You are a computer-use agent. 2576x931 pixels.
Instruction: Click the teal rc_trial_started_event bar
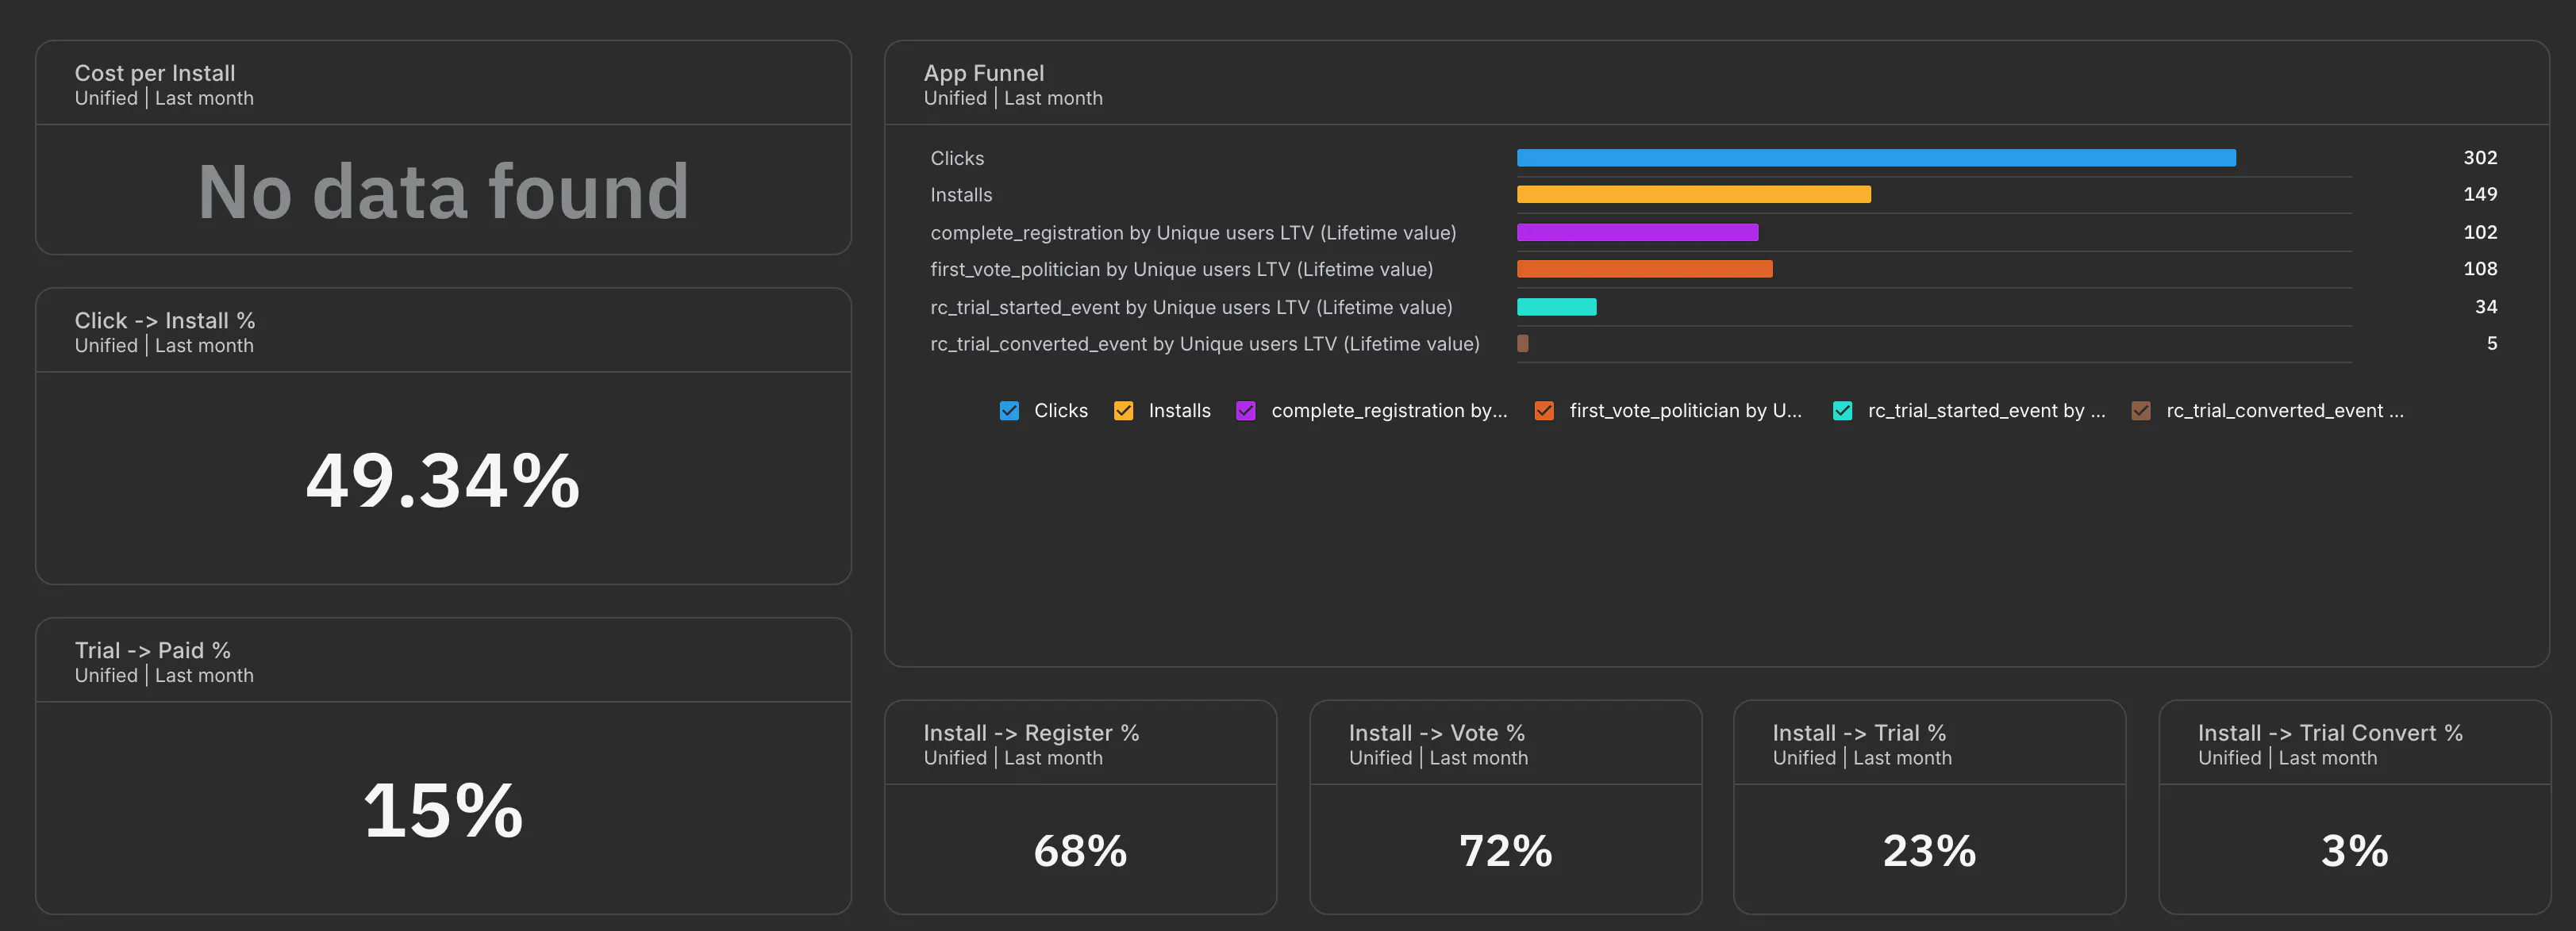pos(1556,307)
